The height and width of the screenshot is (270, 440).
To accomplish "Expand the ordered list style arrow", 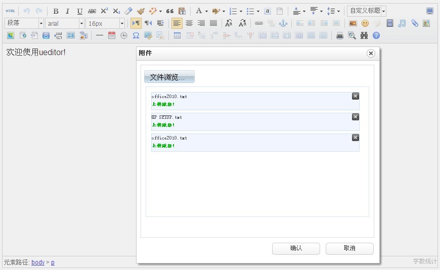I will tap(241, 11).
